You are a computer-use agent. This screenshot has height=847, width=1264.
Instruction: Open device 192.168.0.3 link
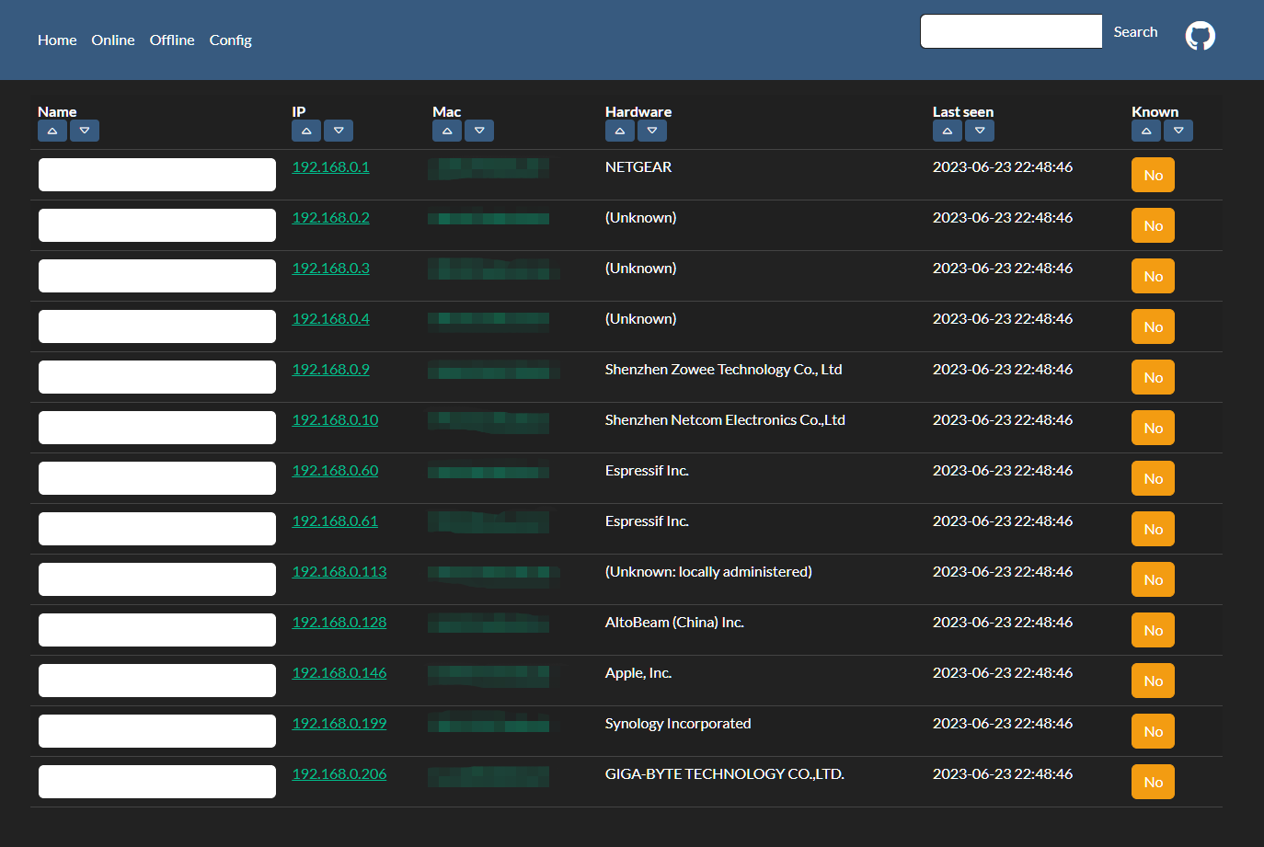click(330, 269)
